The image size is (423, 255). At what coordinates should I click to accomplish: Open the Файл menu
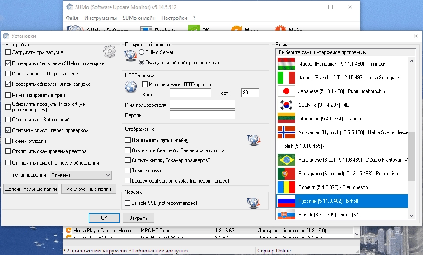click(72, 18)
